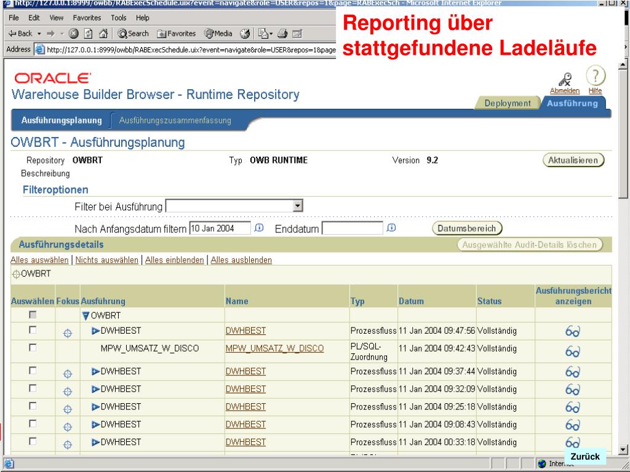This screenshot has width=630, height=472.
Task: Click the Nichts auswählen link
Action: pos(107,260)
